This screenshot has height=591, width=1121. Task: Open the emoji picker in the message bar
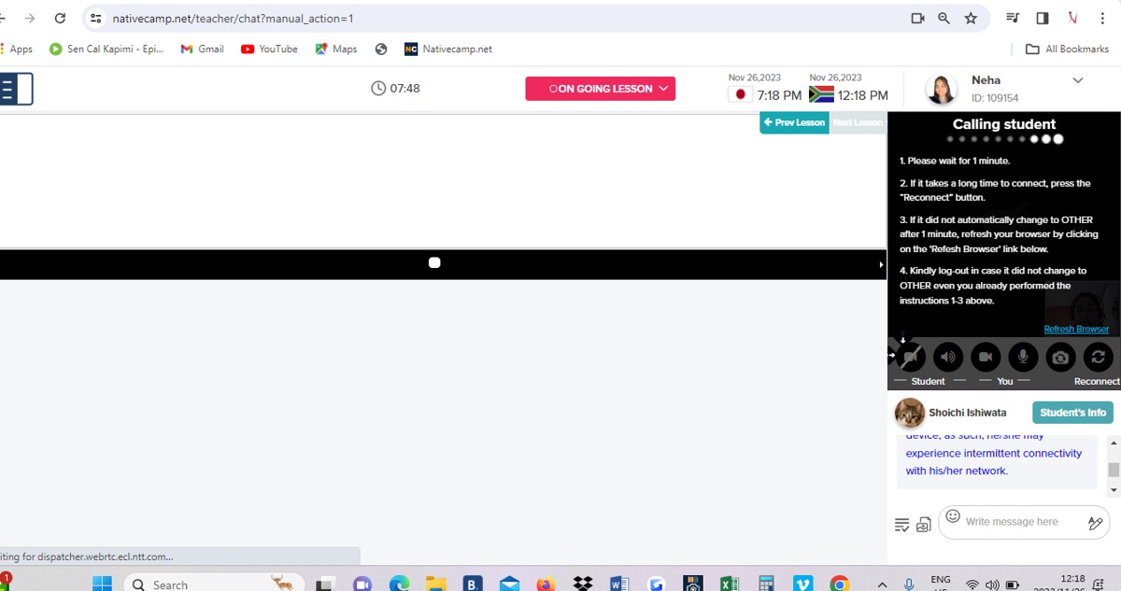click(952, 516)
